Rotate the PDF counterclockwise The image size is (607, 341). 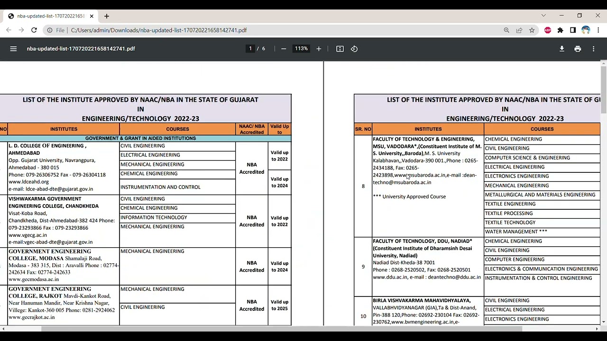(x=354, y=49)
